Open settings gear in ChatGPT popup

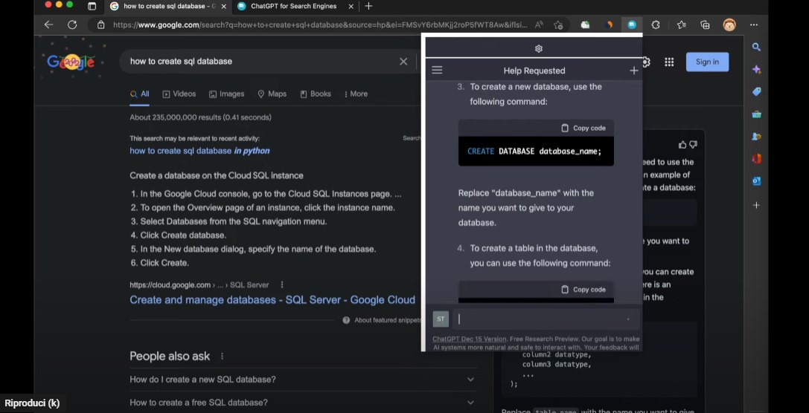tap(539, 48)
